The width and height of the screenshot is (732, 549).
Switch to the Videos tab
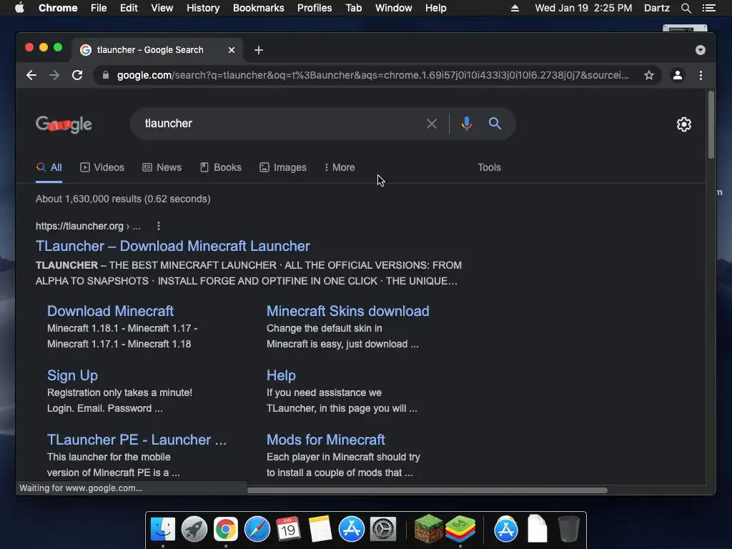pyautogui.click(x=102, y=167)
